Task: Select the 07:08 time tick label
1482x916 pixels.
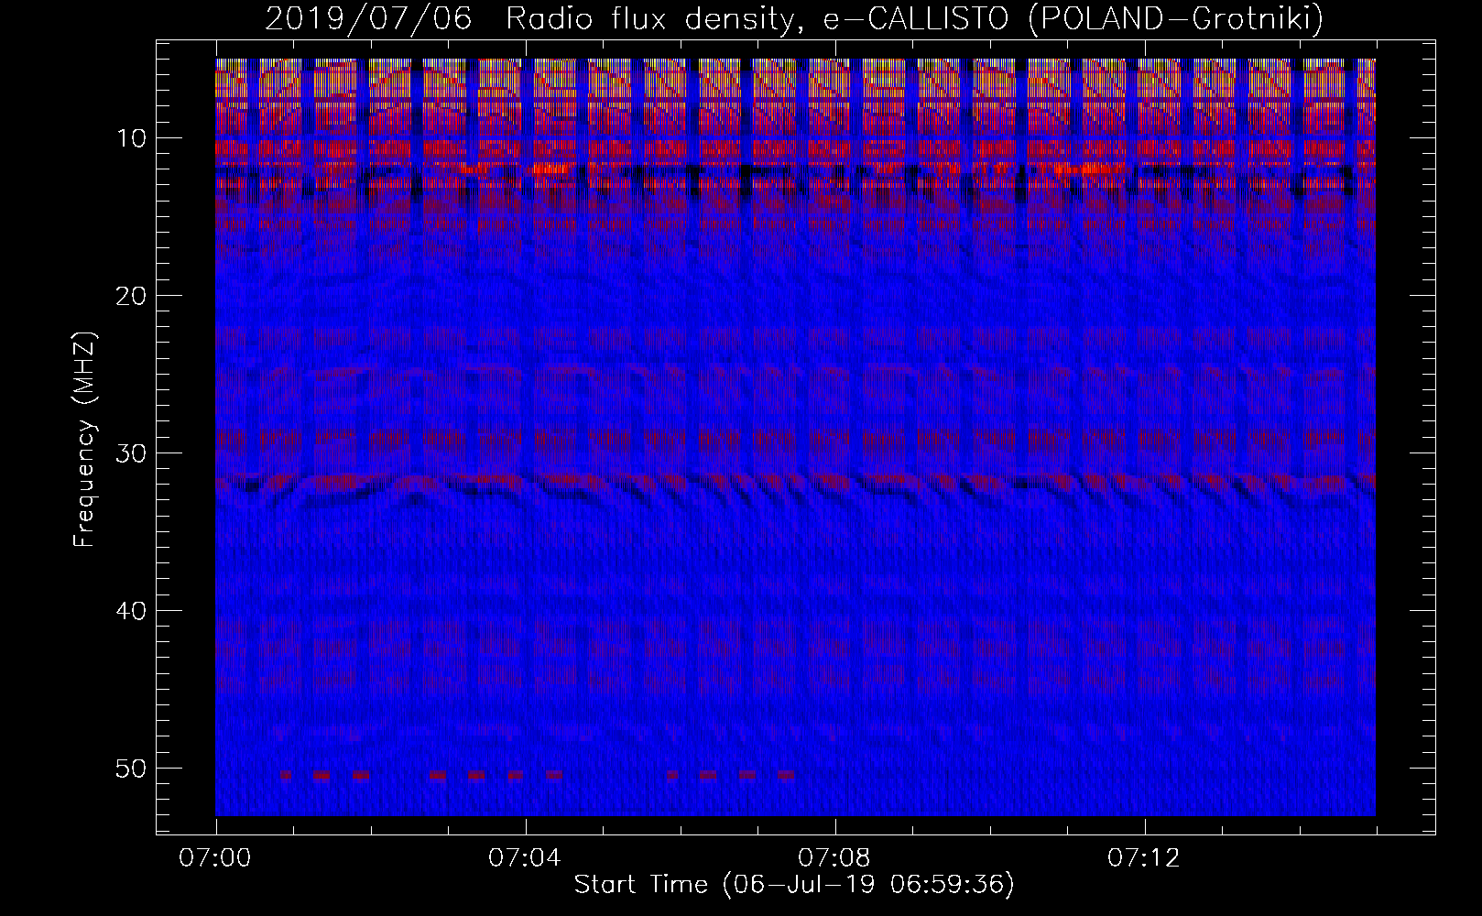Action: [834, 858]
